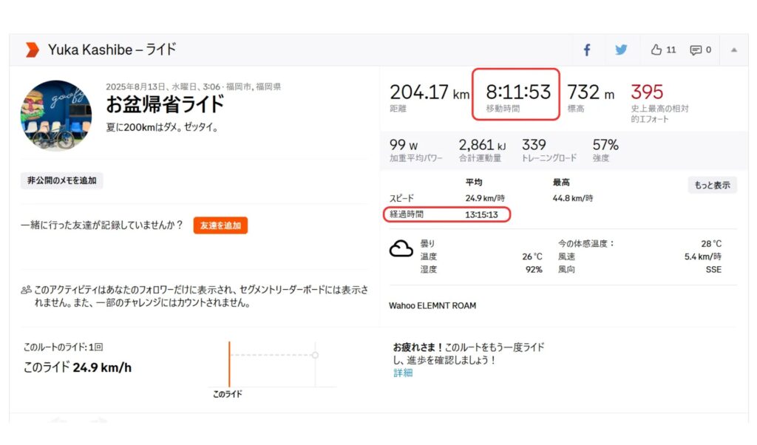Click the cloudy weather icon
The height and width of the screenshot is (445, 757).
pyautogui.click(x=401, y=250)
